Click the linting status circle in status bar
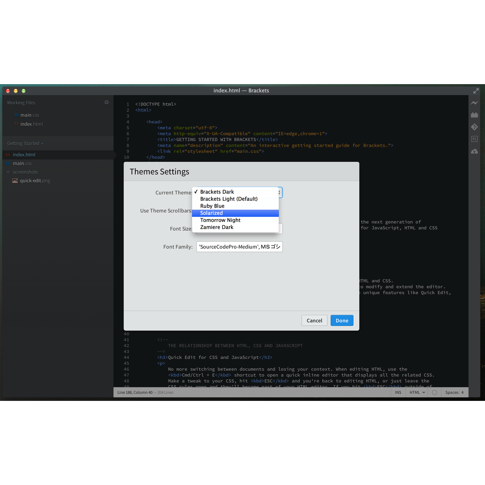Viewport: 485px width, 485px height. (435, 393)
